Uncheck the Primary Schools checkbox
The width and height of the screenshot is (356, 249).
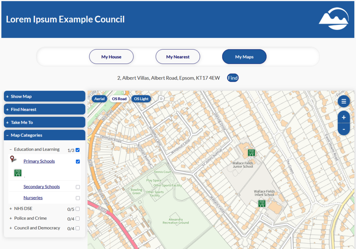[x=78, y=161]
